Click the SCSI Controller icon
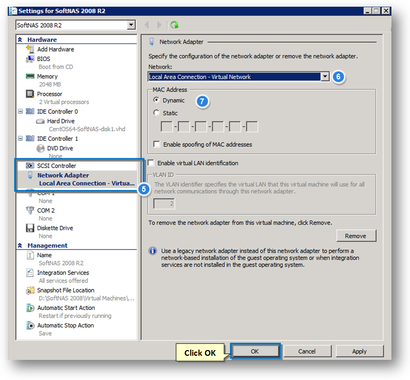 point(30,166)
